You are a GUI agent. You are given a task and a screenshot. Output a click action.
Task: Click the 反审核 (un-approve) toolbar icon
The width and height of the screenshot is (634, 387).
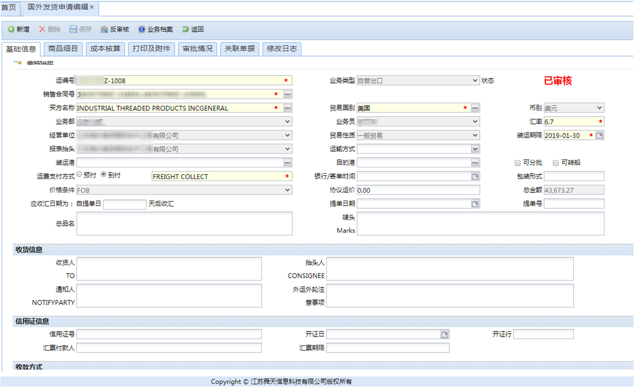[104, 29]
